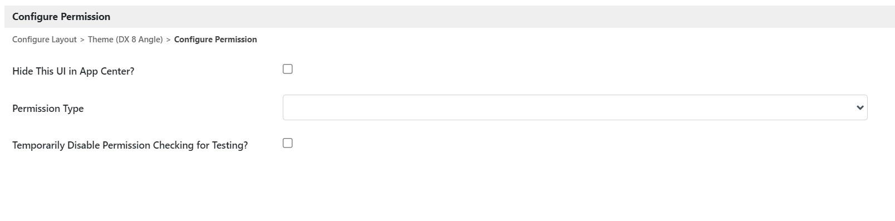The image size is (895, 221).
Task: Enable Temporarily Disable Permission Checking checkbox
Action: [x=288, y=143]
